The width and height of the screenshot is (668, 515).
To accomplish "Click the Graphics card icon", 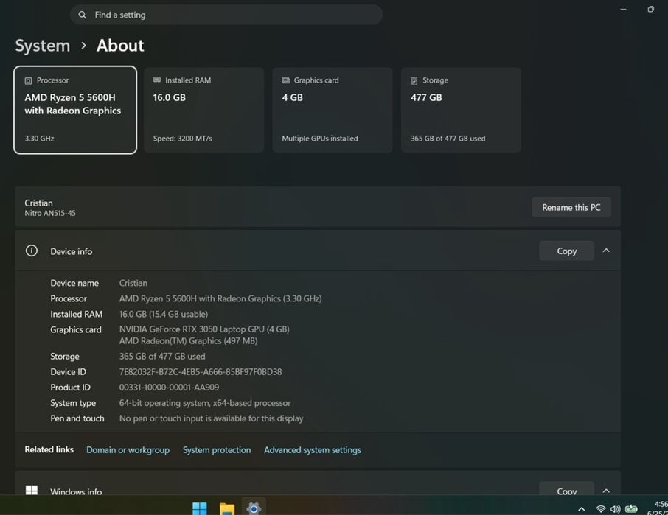I will [286, 80].
